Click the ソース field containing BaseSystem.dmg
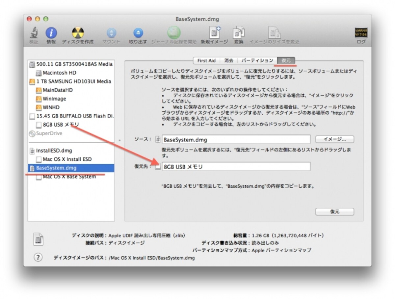Viewport: 395px width, 299px height. click(x=236, y=139)
